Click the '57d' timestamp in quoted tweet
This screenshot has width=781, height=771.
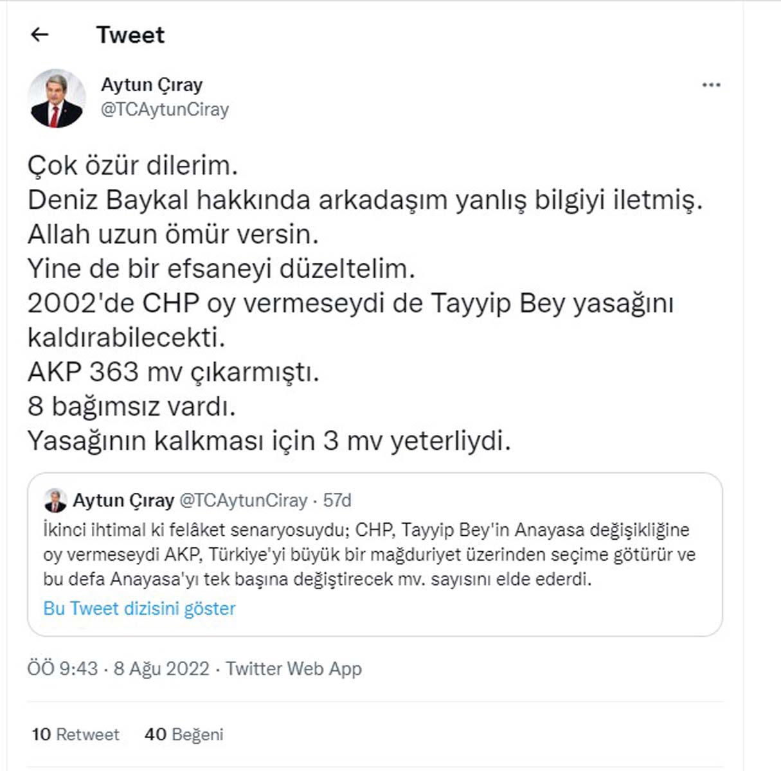(x=337, y=501)
